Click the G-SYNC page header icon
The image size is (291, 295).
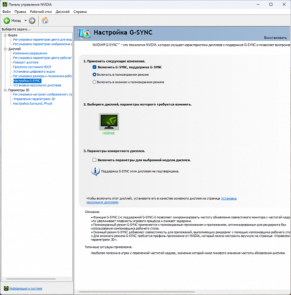click(x=84, y=33)
